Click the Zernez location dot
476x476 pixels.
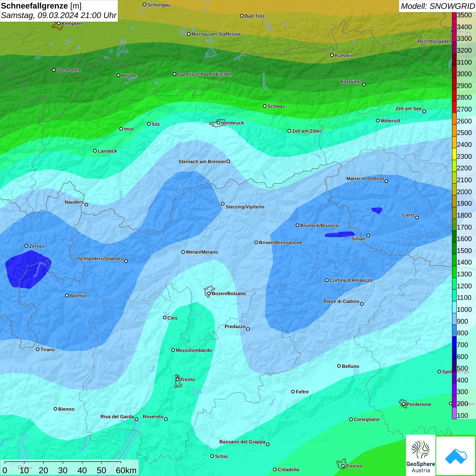pos(26,246)
